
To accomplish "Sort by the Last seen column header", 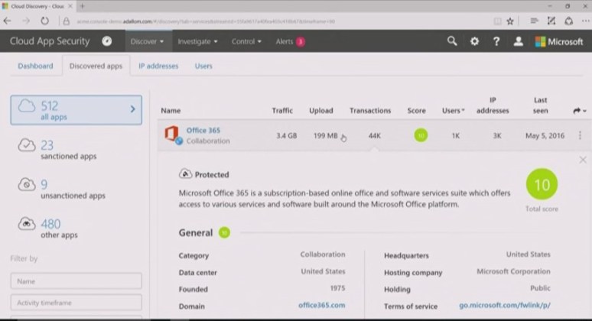I will coord(540,105).
